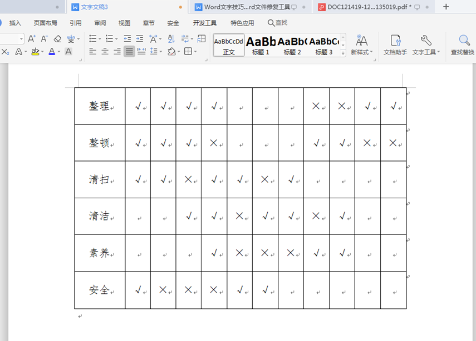
Task: Expand the highlight color dropdown arrow
Action: pos(42,52)
